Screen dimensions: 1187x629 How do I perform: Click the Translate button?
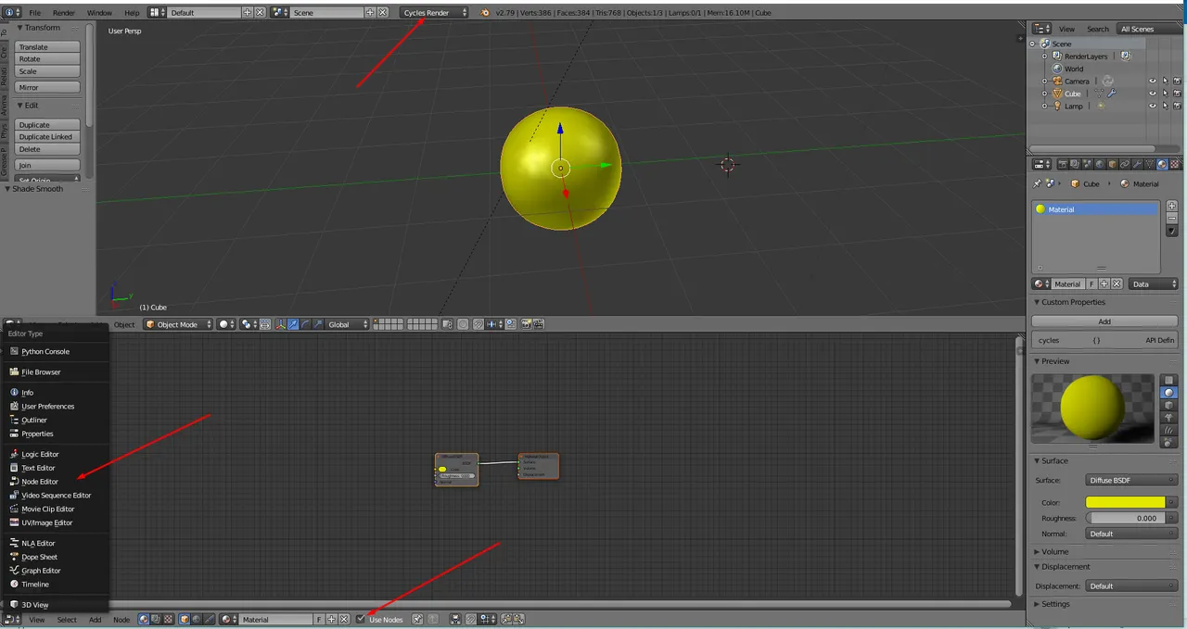click(48, 46)
